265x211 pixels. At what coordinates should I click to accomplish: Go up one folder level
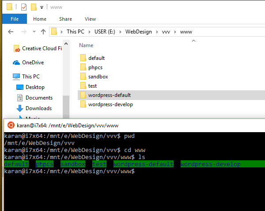43,32
